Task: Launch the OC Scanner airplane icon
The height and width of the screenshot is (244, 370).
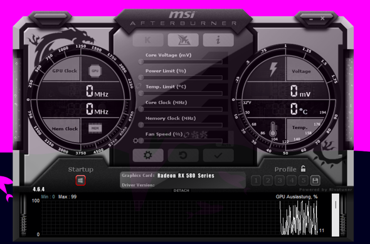Action: click(x=183, y=40)
